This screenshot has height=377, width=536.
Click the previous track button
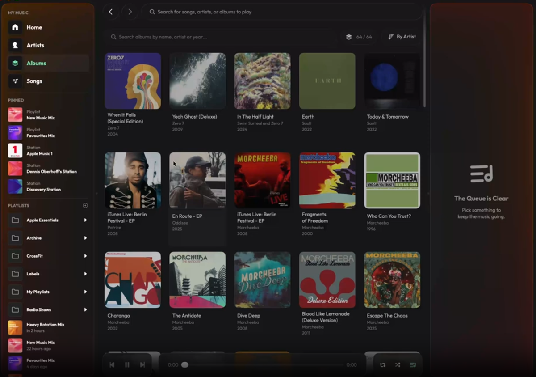point(112,365)
